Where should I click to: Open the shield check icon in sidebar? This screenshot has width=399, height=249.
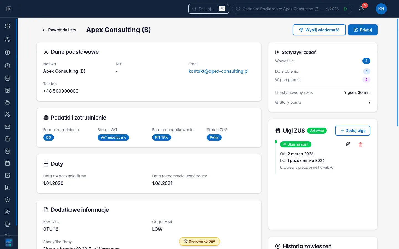point(7,200)
